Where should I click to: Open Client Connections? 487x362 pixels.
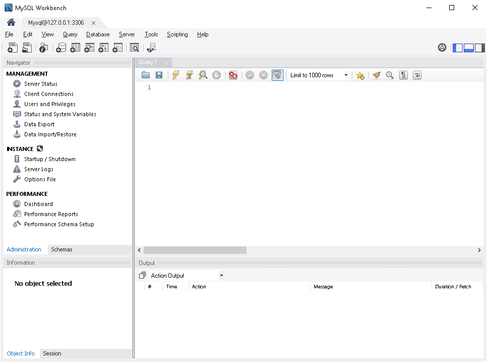49,94
